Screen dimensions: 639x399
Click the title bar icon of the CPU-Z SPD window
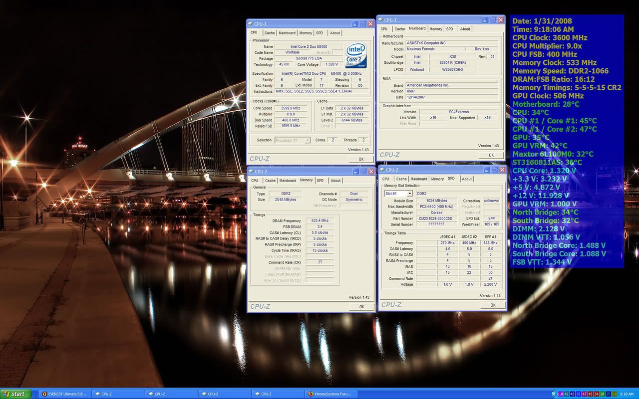pyautogui.click(x=382, y=170)
